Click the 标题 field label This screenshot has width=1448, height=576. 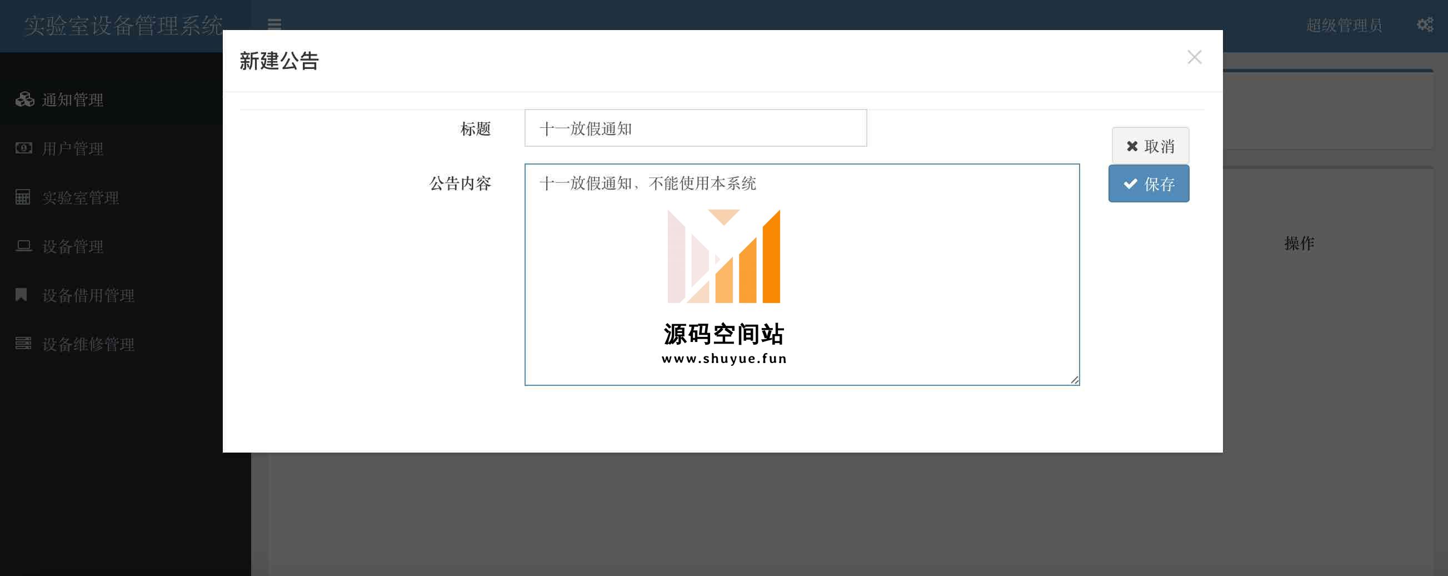[x=476, y=129]
